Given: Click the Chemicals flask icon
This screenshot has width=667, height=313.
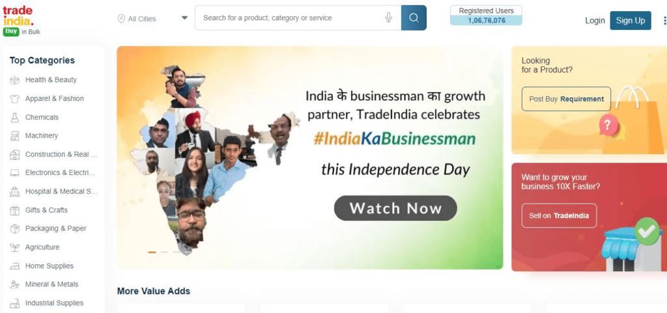Looking at the screenshot, I should pyautogui.click(x=15, y=117).
